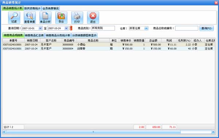Sort by the 商品编号 column header
The image size is (219, 138).
click(69, 40)
